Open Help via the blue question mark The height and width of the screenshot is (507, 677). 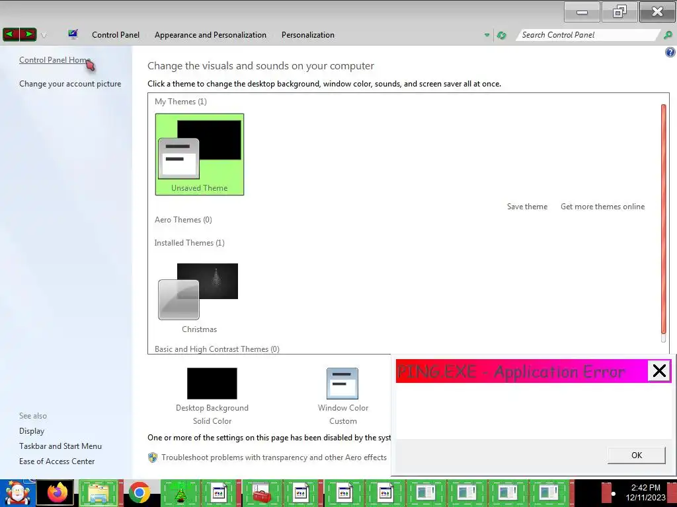(670, 52)
